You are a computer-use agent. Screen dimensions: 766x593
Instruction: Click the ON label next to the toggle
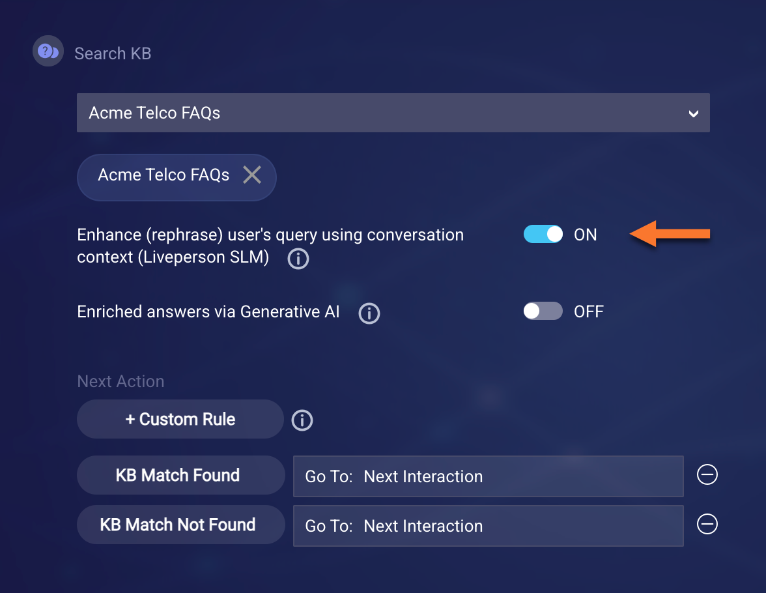pos(585,235)
